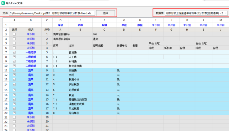Click 未识别 mapping header in column I
This screenshot has width=229, height=131.
156,25
